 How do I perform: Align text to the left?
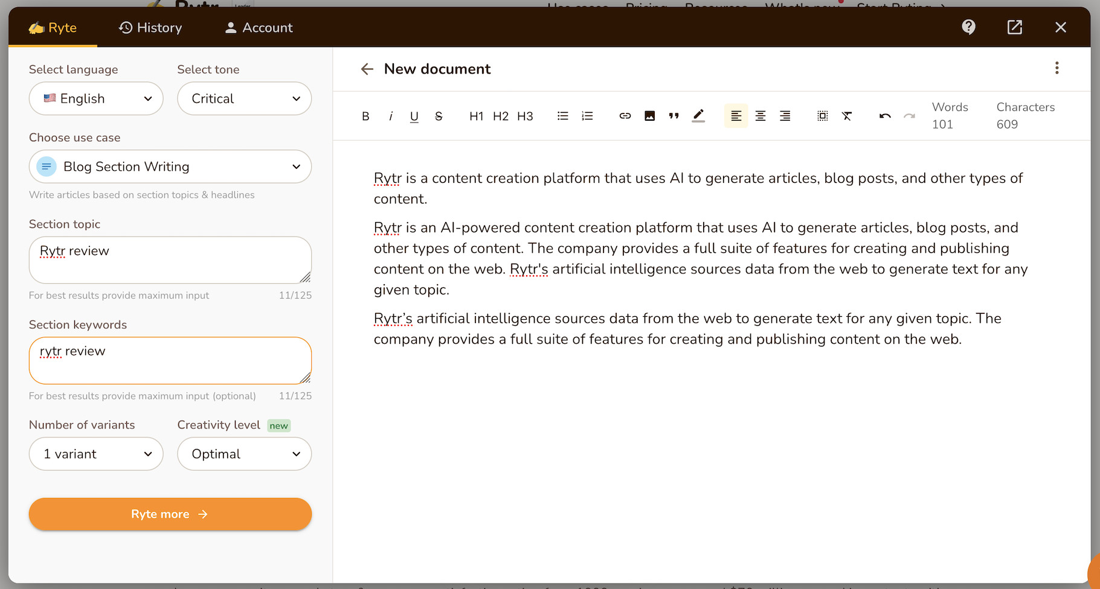coord(736,116)
